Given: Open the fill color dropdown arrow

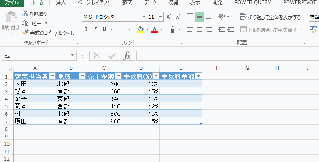Looking at the screenshot, I should point(147,30).
